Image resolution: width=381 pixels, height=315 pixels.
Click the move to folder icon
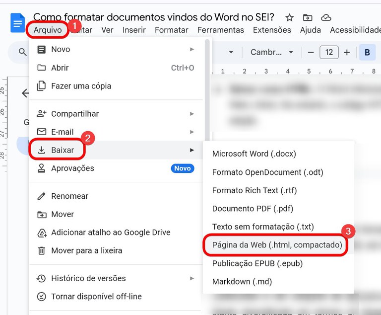(x=308, y=18)
